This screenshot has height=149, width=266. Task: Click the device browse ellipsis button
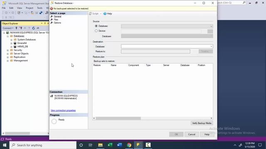pos(210,31)
